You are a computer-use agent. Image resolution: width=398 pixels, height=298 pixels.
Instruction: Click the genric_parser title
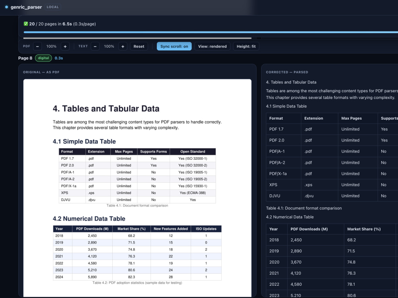(x=26, y=7)
